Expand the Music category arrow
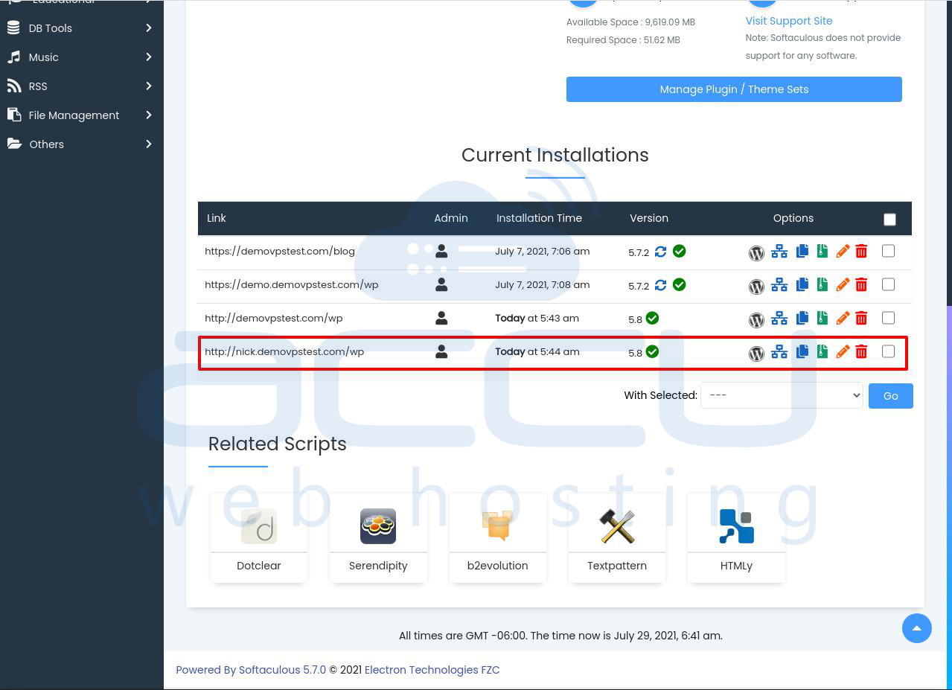Image resolution: width=952 pixels, height=690 pixels. pyautogui.click(x=149, y=57)
